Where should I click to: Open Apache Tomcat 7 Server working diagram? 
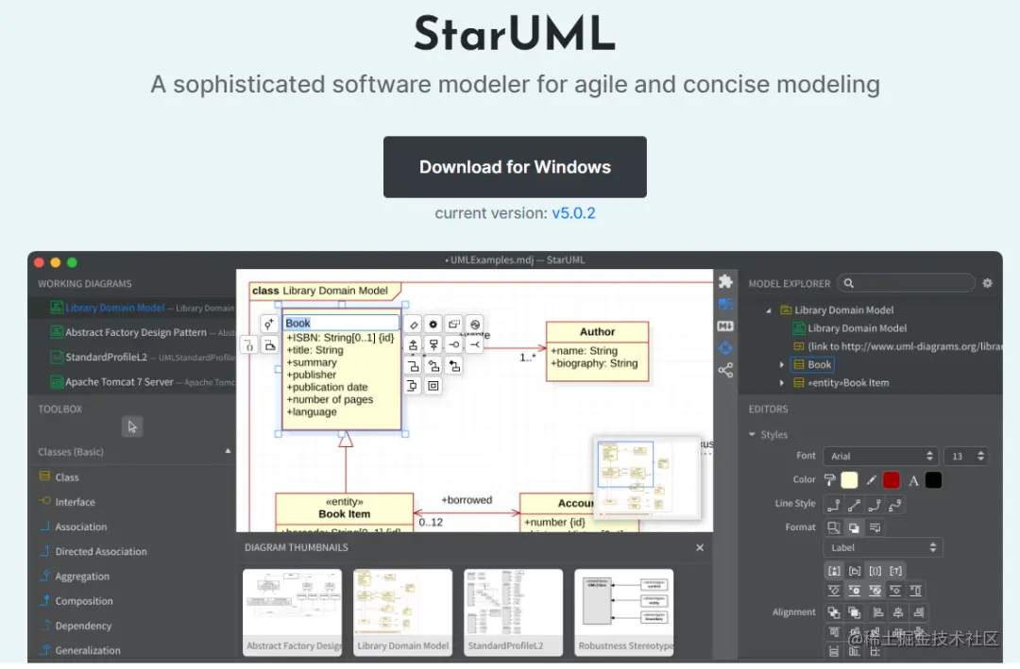tap(132, 381)
